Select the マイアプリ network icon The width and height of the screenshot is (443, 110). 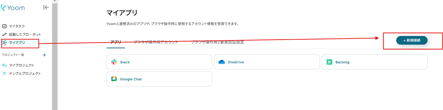tap(4, 43)
